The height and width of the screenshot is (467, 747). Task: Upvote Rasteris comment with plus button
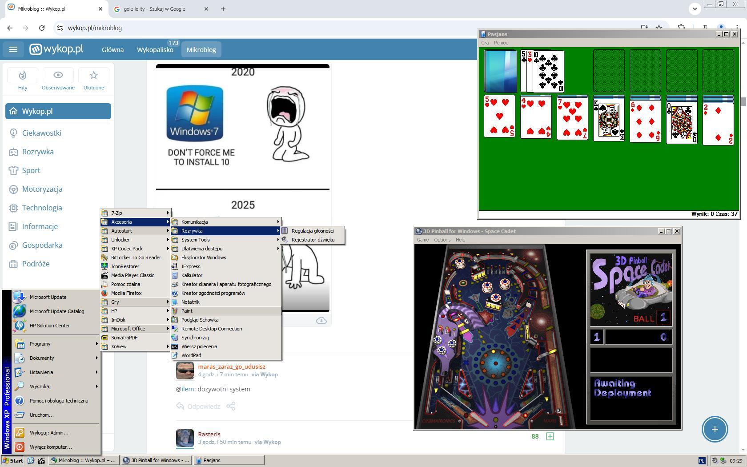point(550,436)
